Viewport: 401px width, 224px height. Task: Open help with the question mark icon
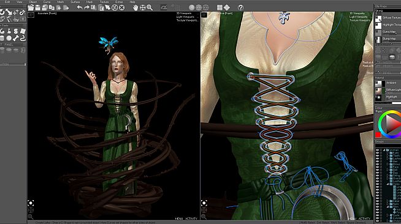(240, 8)
